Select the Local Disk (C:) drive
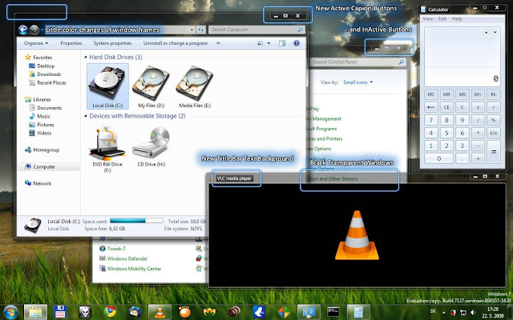 click(x=107, y=86)
